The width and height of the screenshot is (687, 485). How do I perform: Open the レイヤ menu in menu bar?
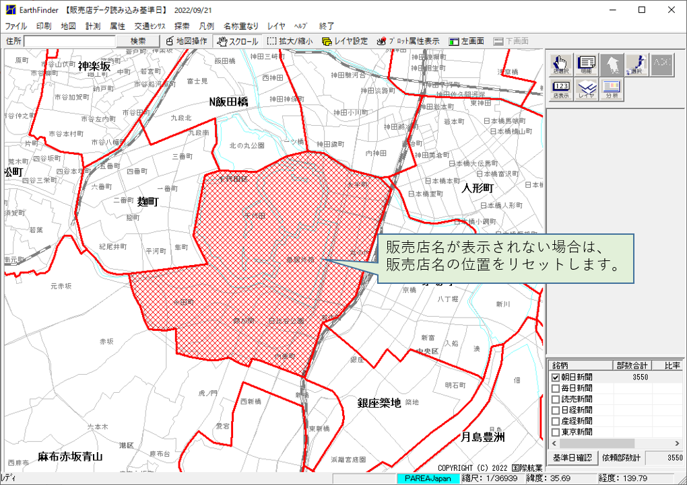276,26
